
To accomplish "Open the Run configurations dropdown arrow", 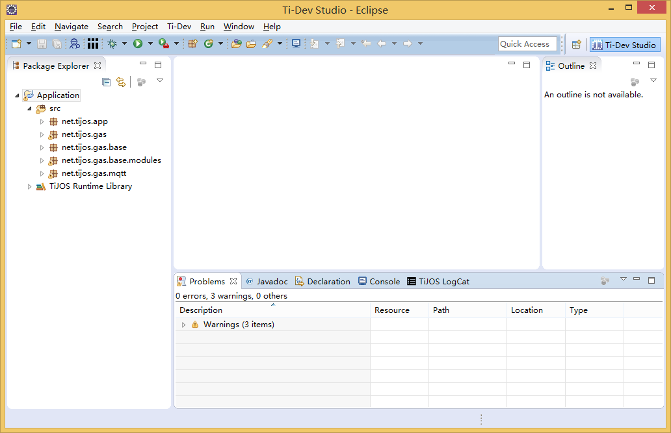I will click(150, 43).
